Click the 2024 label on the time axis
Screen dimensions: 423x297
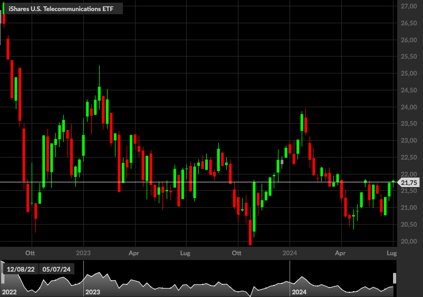tap(290, 253)
